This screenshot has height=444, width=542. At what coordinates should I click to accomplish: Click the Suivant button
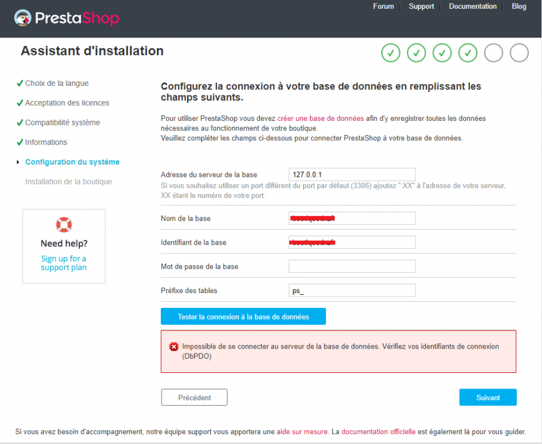488,397
